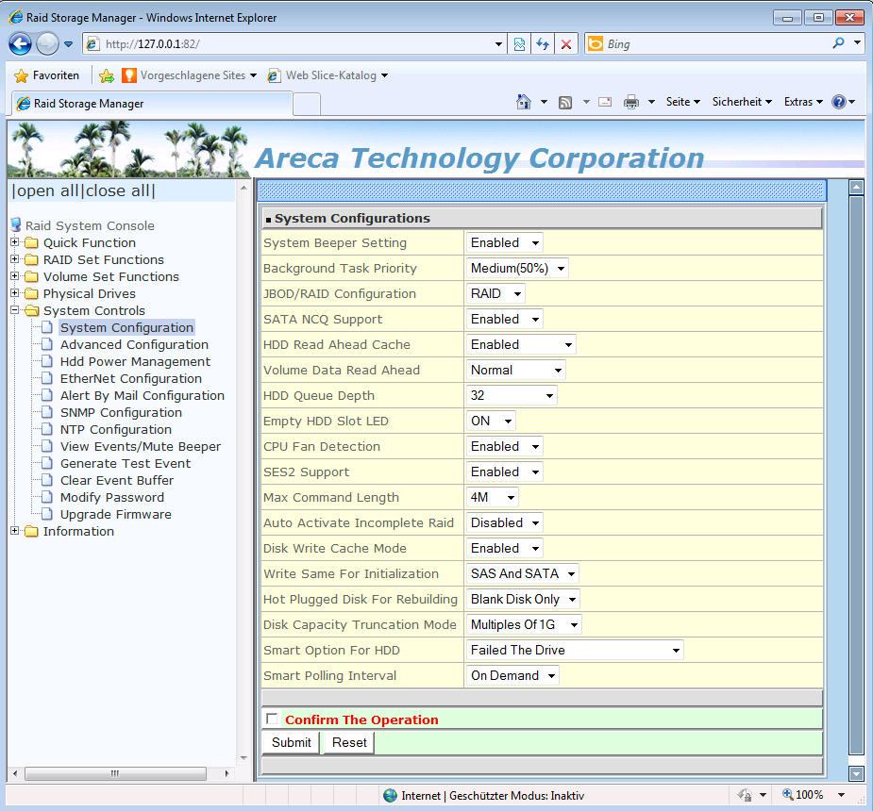Click the add-to-favorites bar star icon
This screenshot has height=811, width=873.
pyautogui.click(x=107, y=75)
